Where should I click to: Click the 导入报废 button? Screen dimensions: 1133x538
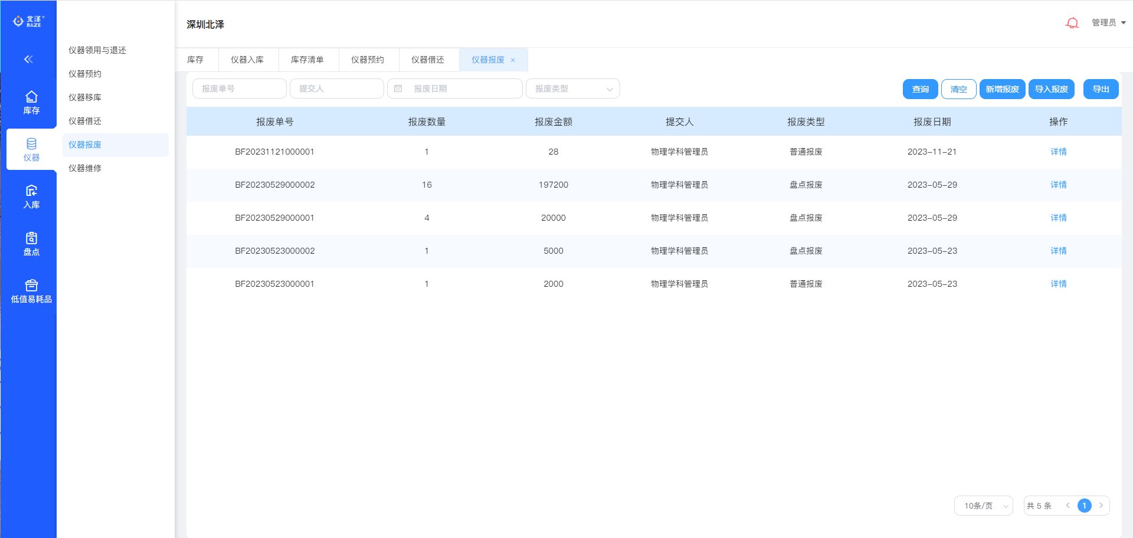point(1051,89)
